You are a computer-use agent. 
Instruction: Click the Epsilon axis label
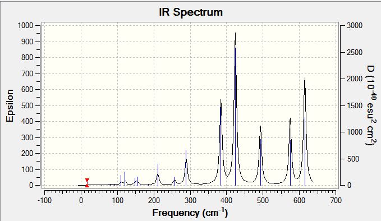click(x=10, y=105)
